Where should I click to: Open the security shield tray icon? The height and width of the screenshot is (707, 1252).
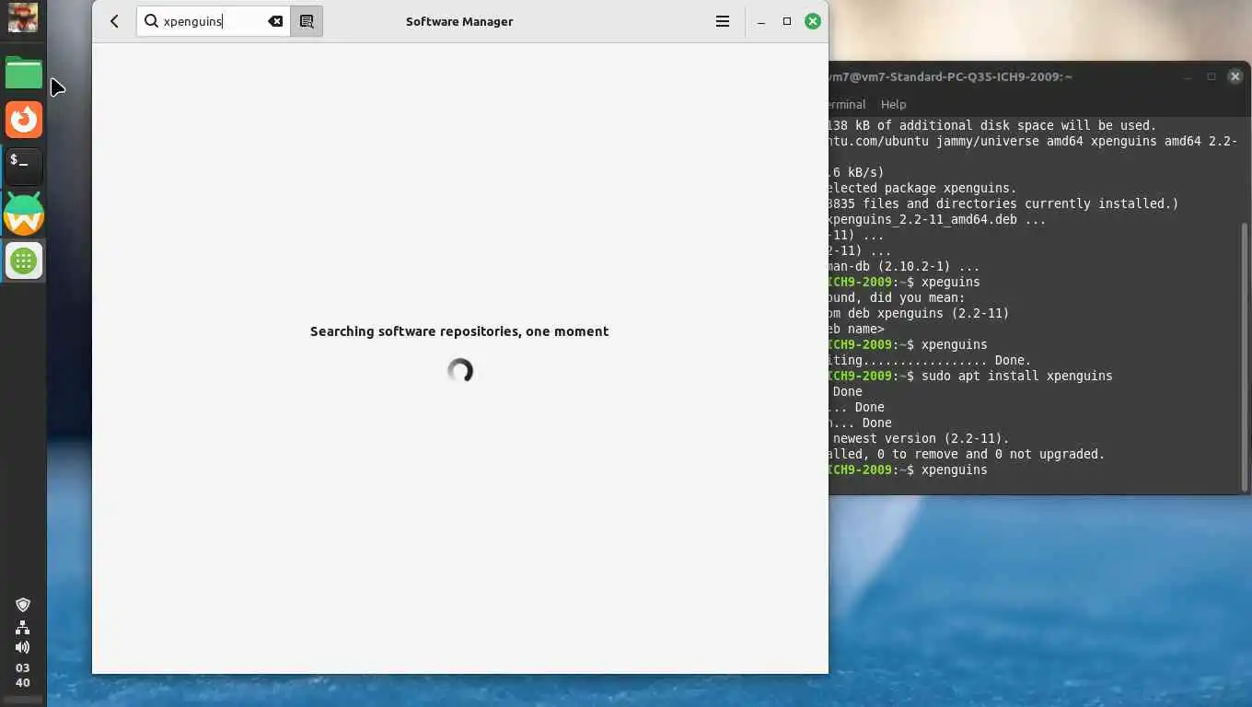pos(23,605)
